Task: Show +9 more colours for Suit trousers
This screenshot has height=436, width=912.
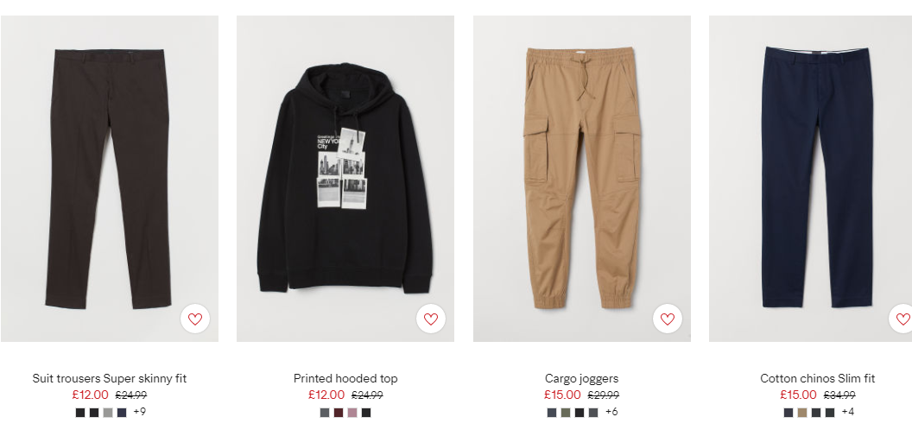Action: [140, 412]
